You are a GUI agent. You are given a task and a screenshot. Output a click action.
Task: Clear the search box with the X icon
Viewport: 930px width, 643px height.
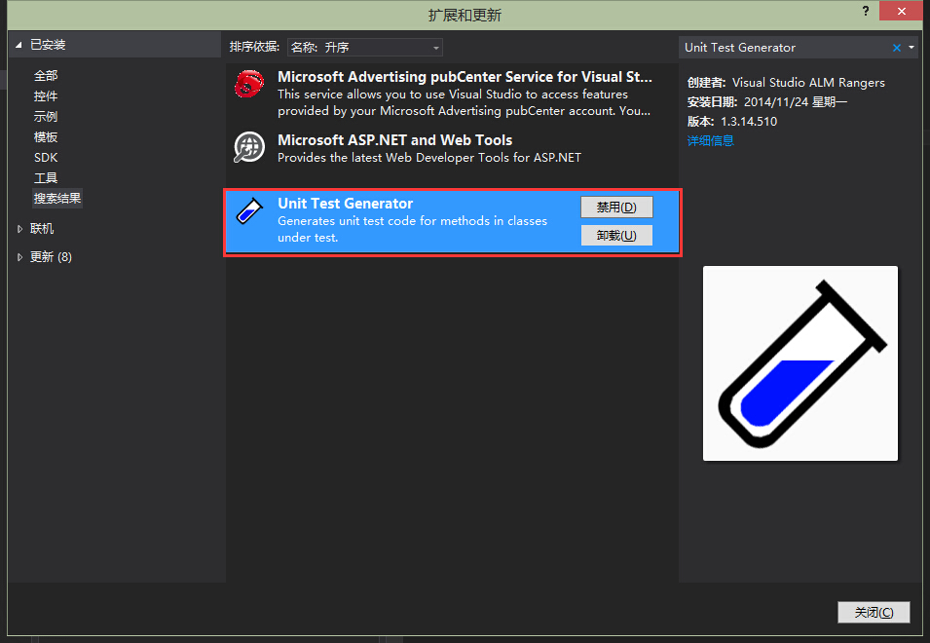click(x=897, y=48)
